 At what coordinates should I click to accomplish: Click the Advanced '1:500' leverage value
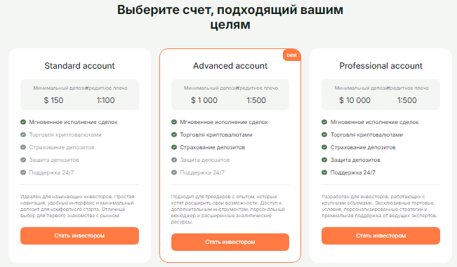(x=256, y=100)
